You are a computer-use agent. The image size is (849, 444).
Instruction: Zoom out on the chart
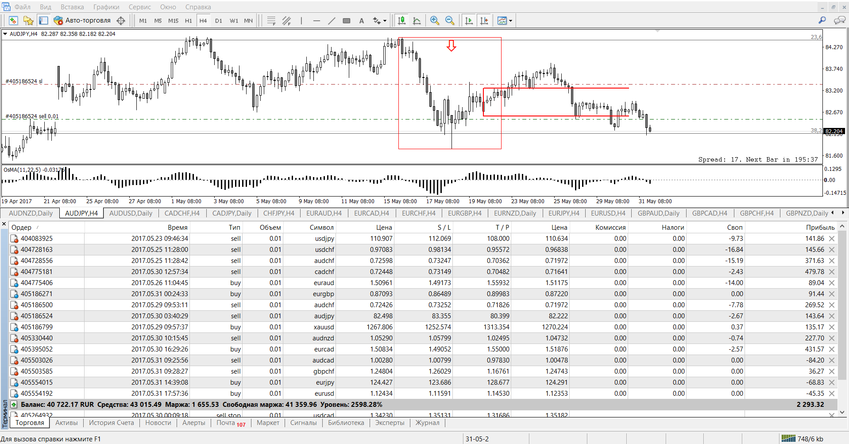pos(450,20)
